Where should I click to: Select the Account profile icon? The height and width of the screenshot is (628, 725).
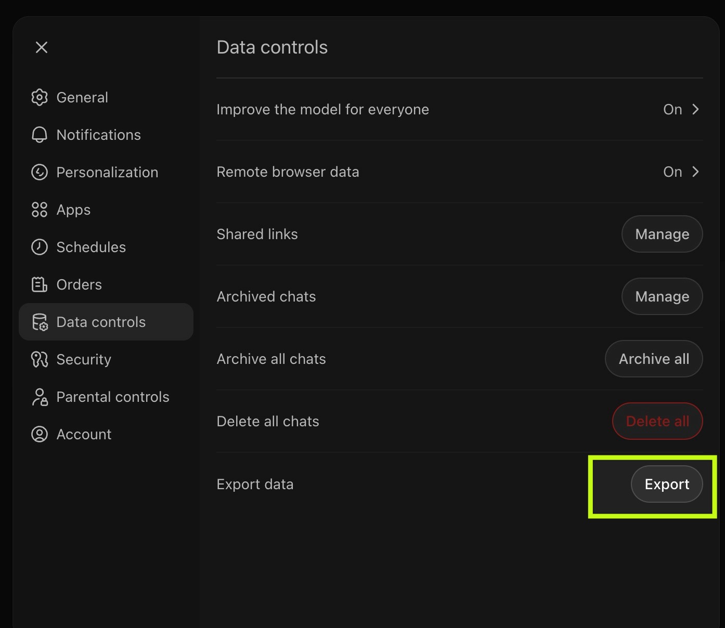pos(40,434)
